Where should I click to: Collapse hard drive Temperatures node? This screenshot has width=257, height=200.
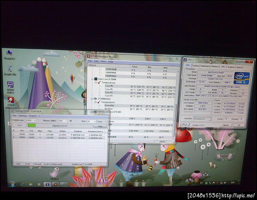tap(96, 102)
